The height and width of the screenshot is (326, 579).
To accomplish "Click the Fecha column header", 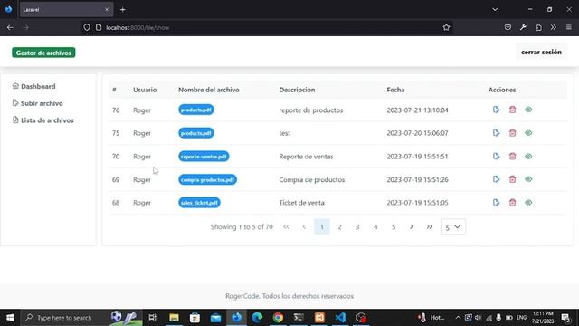I will click(395, 90).
